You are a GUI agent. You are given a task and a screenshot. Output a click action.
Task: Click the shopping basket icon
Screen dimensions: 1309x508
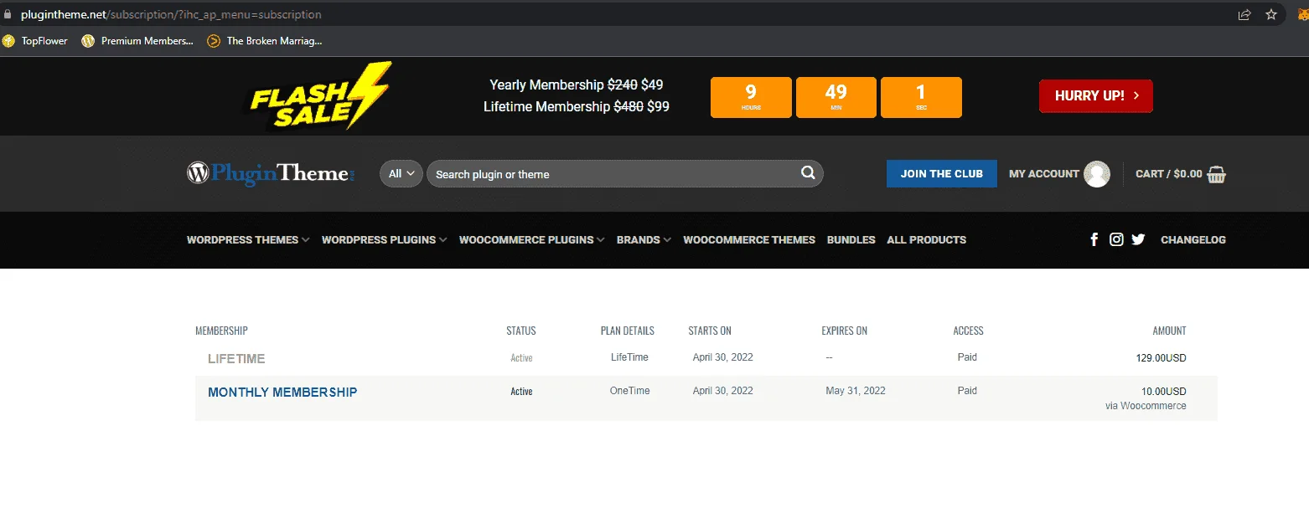point(1217,174)
